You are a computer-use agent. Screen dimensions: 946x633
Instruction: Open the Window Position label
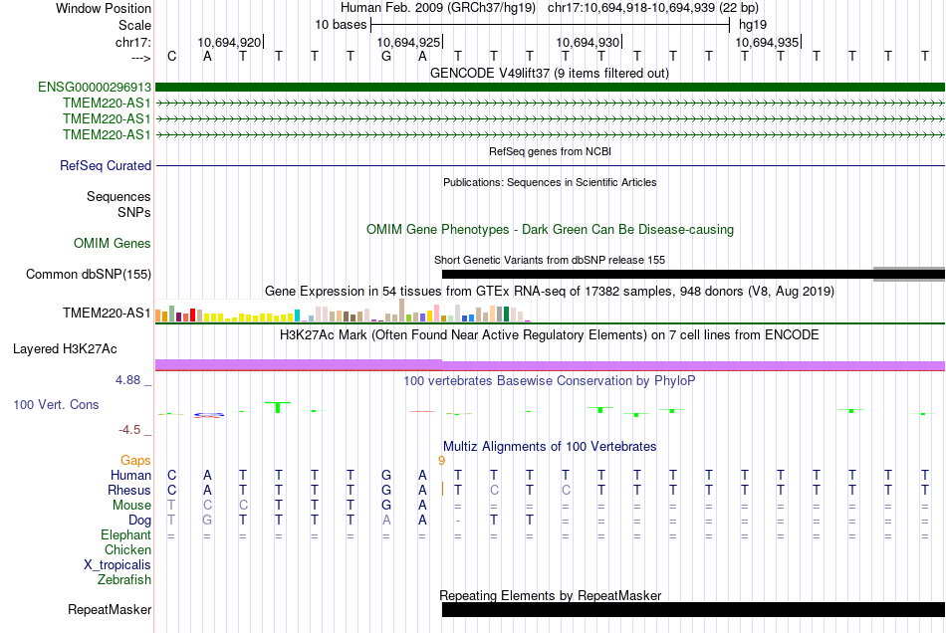104,8
